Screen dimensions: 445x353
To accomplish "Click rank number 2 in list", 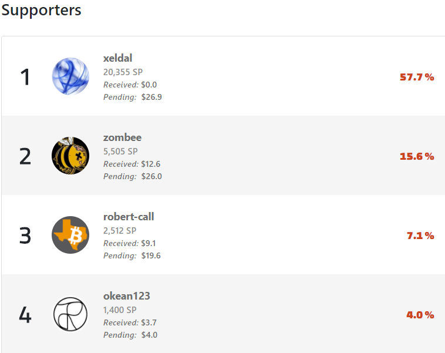I will pyautogui.click(x=25, y=156).
